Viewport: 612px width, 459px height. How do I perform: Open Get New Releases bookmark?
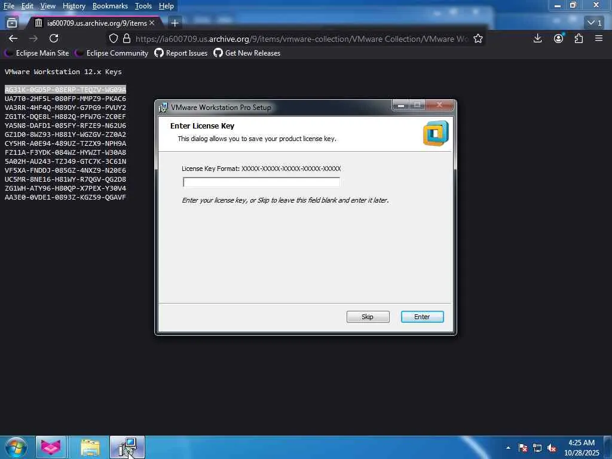(x=247, y=53)
